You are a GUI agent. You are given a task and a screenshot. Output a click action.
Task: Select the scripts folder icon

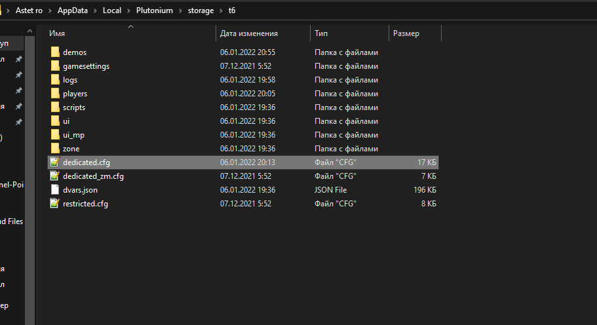click(55, 107)
